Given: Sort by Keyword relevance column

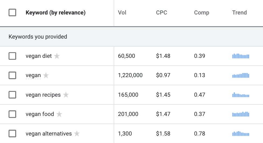Looking at the screenshot, I should point(56,13).
